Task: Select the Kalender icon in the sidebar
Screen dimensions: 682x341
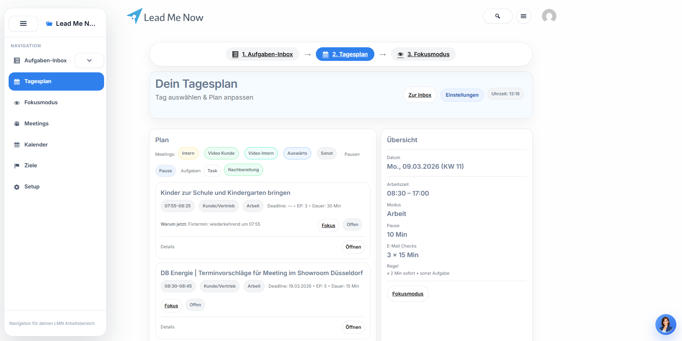Action: (x=17, y=145)
